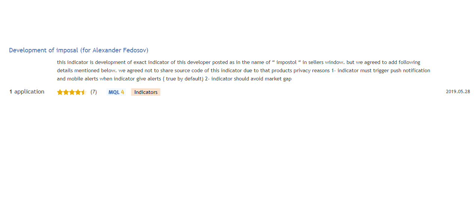Image resolution: width=476 pixels, height=202 pixels.
Task: Click the half-filled fifth rating star
Action: click(84, 92)
